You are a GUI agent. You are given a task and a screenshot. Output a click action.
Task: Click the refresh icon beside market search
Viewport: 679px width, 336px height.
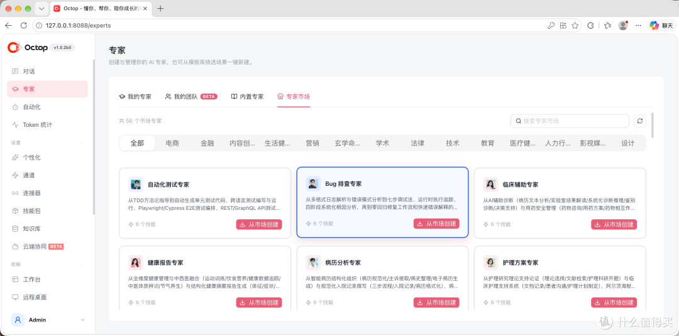pos(640,121)
